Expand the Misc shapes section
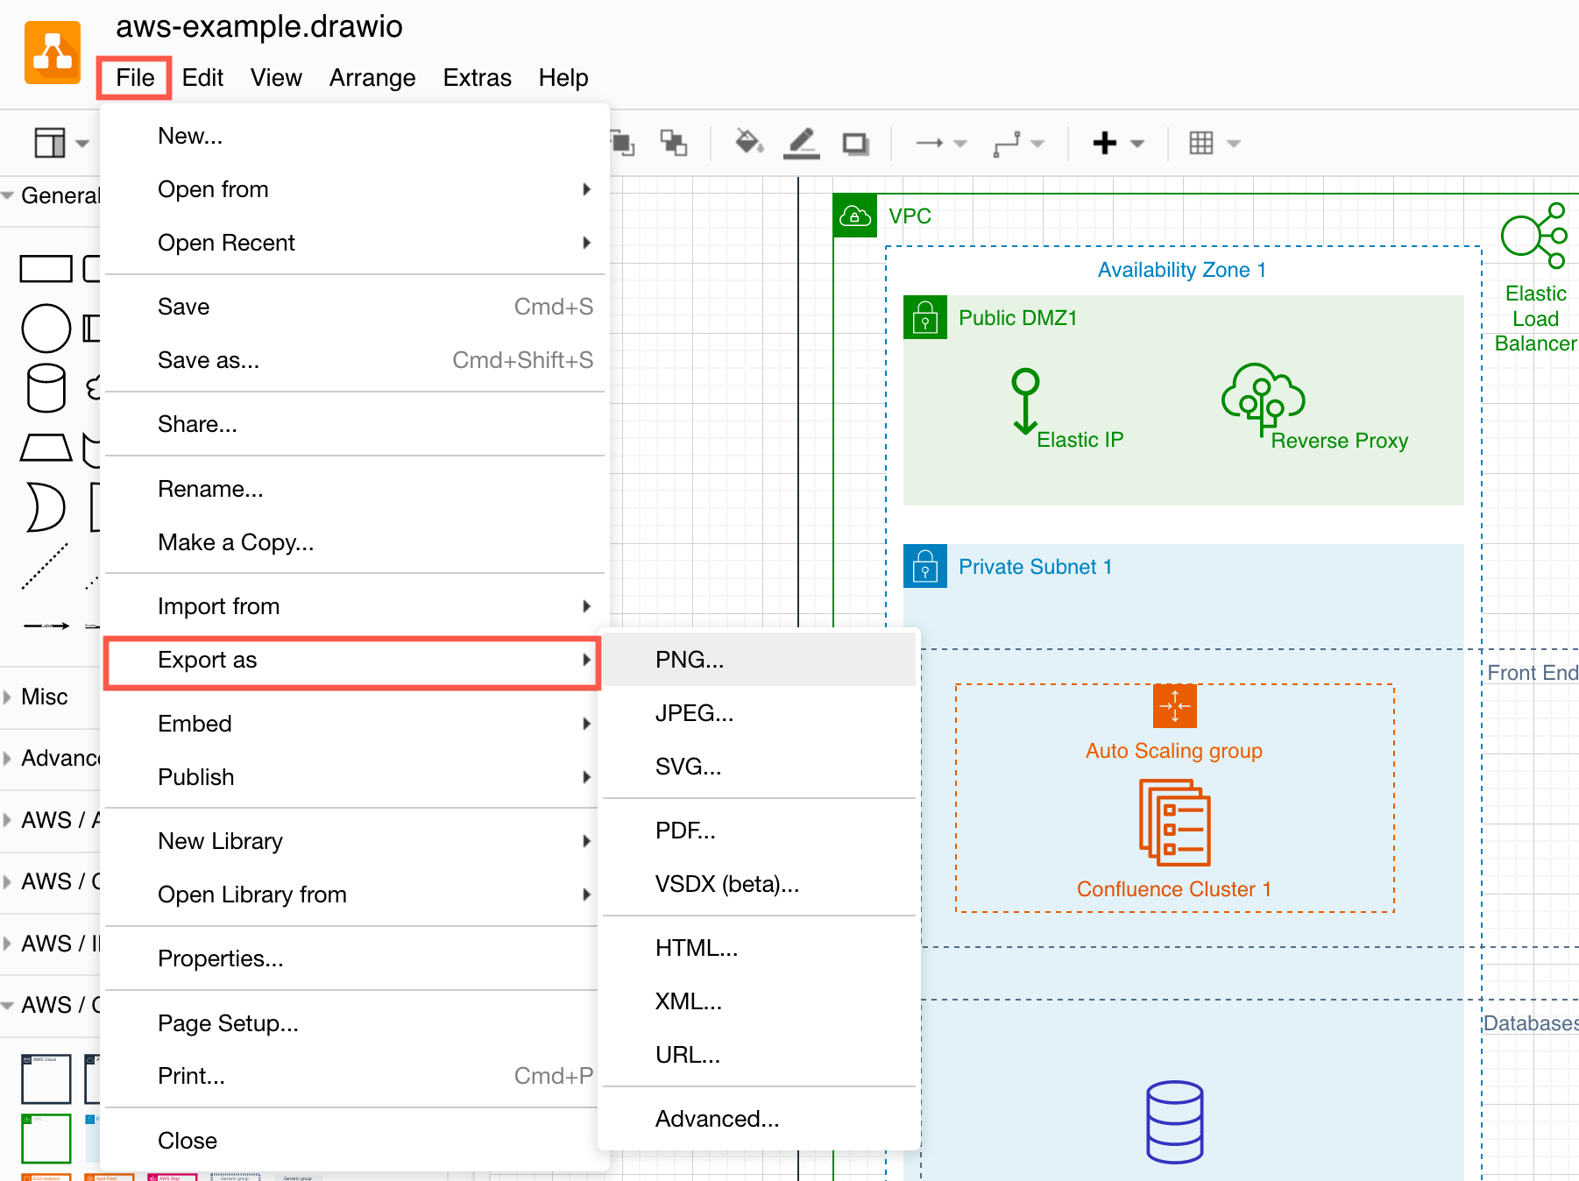1579x1181 pixels. click(x=44, y=697)
